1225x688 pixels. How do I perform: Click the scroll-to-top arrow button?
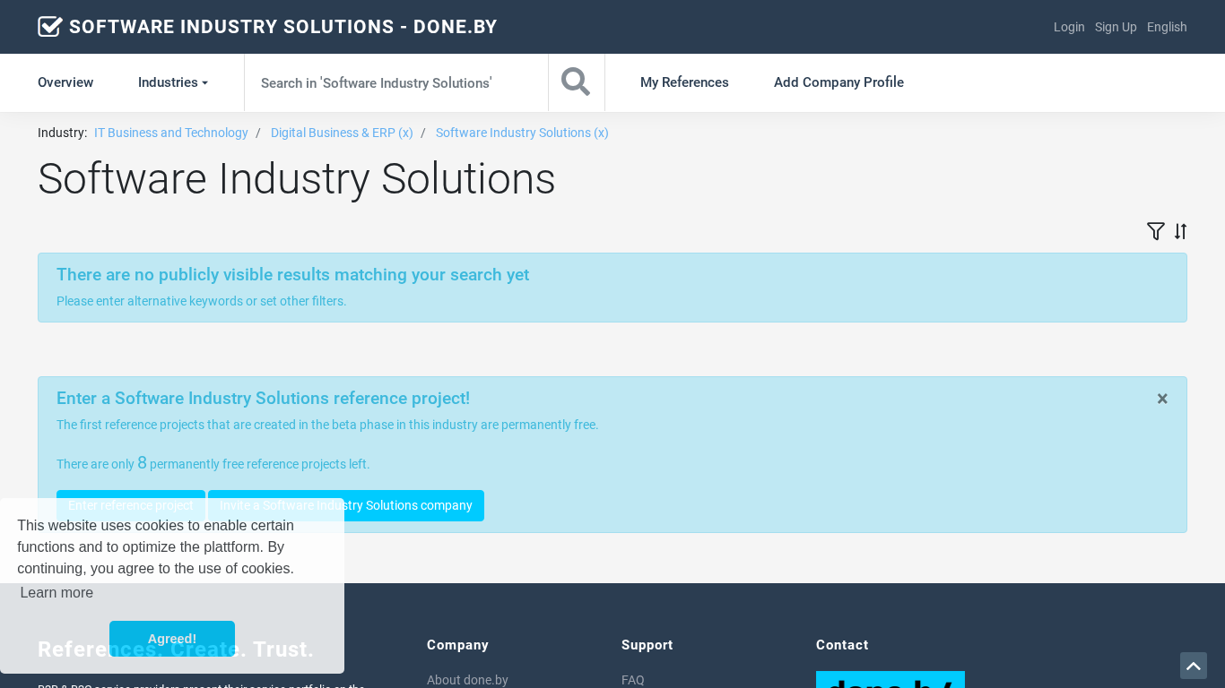click(x=1193, y=666)
